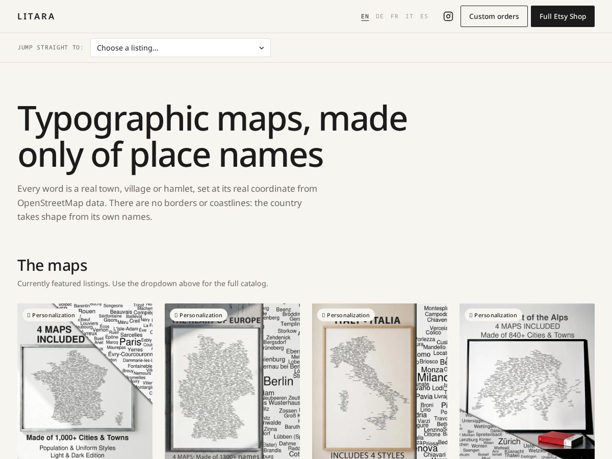Click Personalization badge on Italy map
This screenshot has width=612, height=459.
pyautogui.click(x=346, y=315)
